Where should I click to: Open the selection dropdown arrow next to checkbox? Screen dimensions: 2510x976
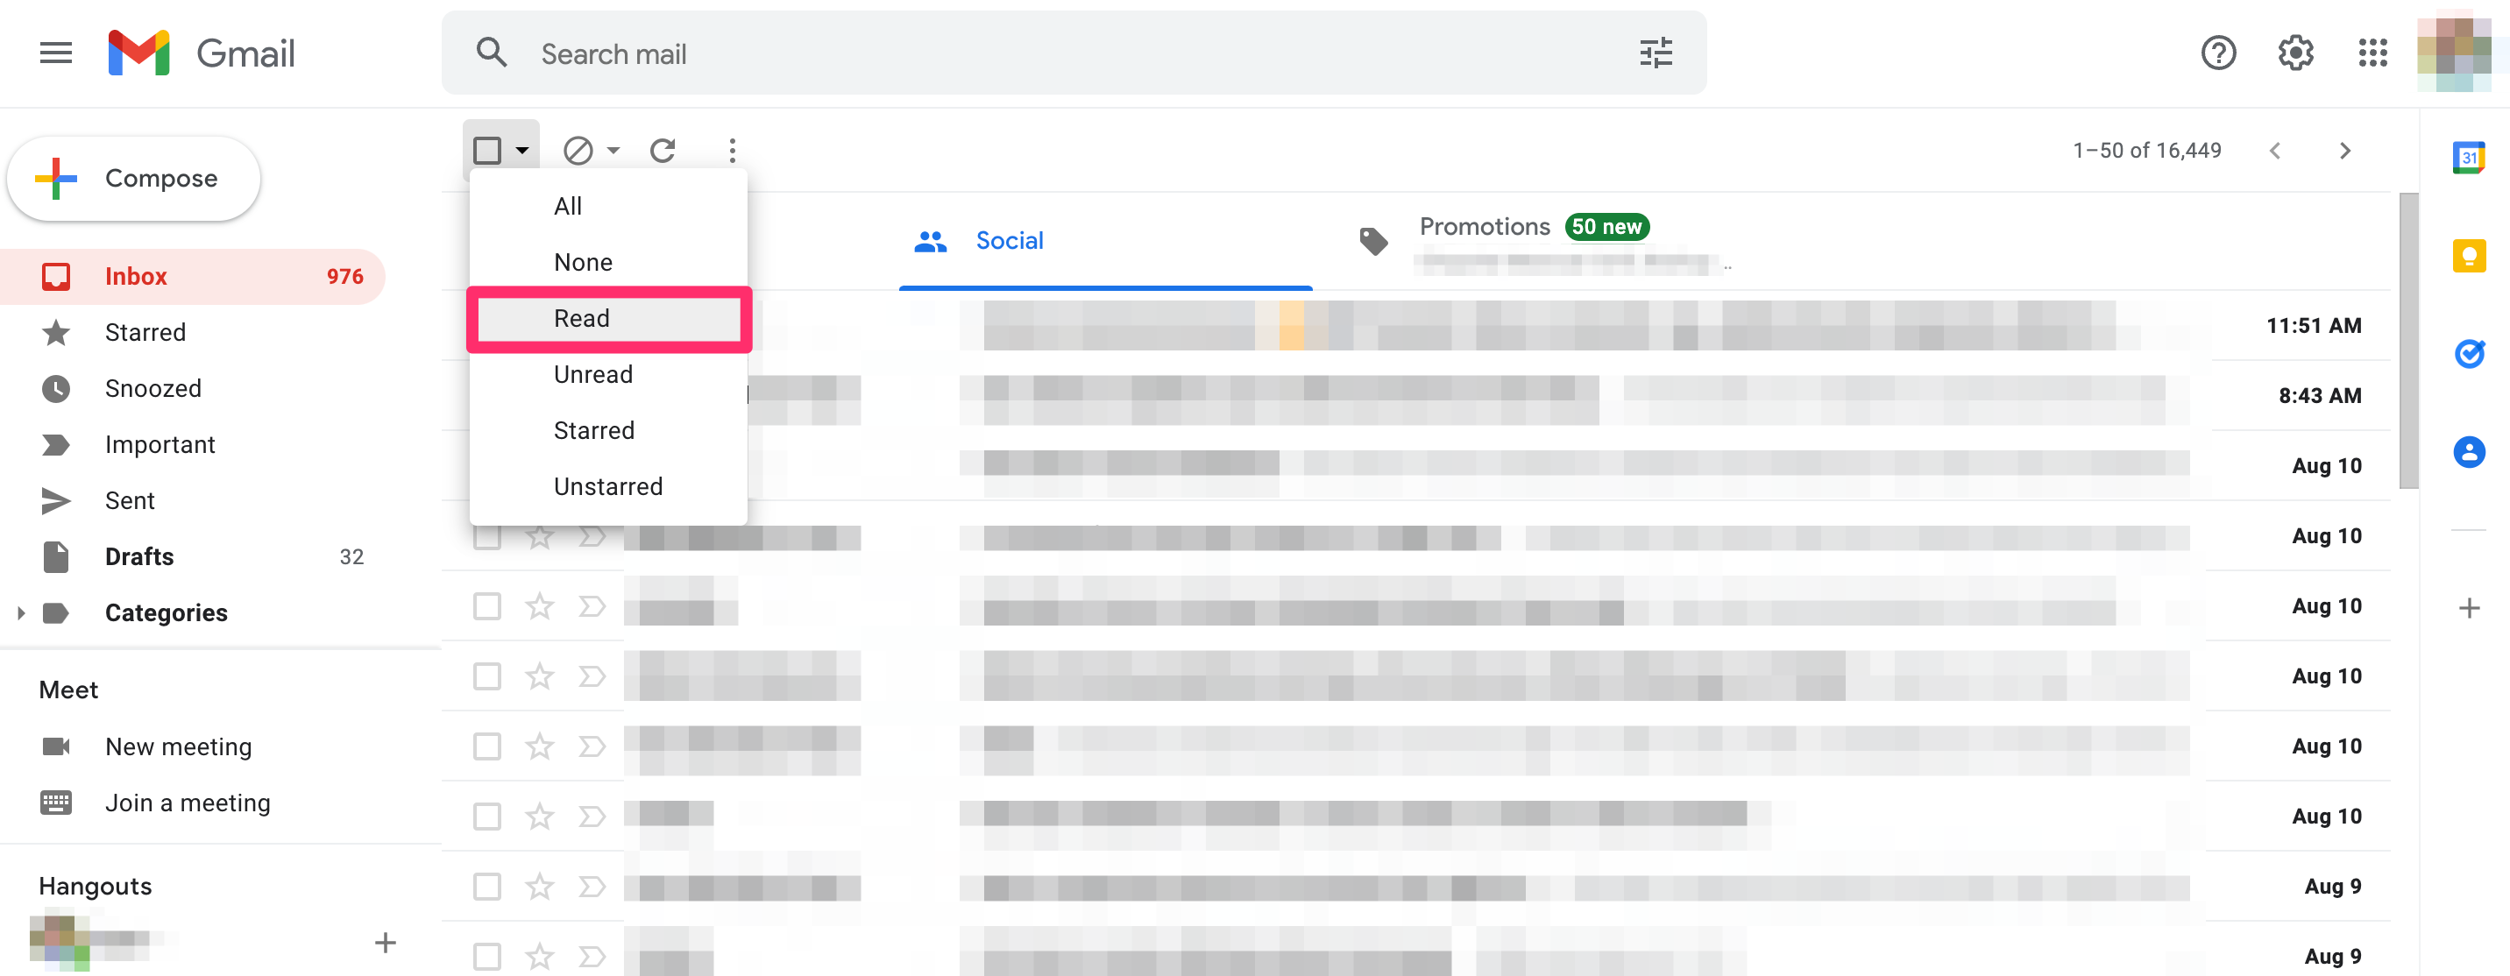(x=522, y=150)
